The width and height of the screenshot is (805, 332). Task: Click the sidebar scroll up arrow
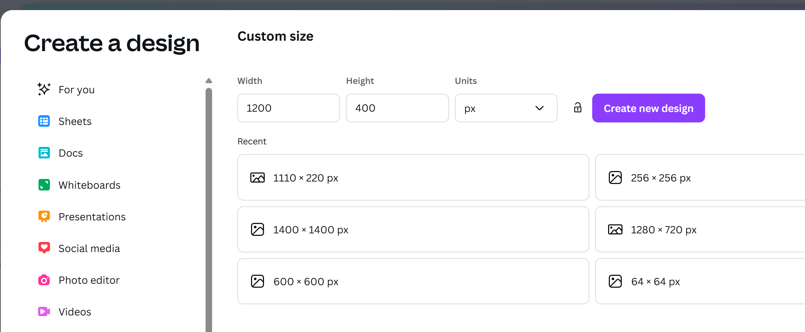point(209,81)
